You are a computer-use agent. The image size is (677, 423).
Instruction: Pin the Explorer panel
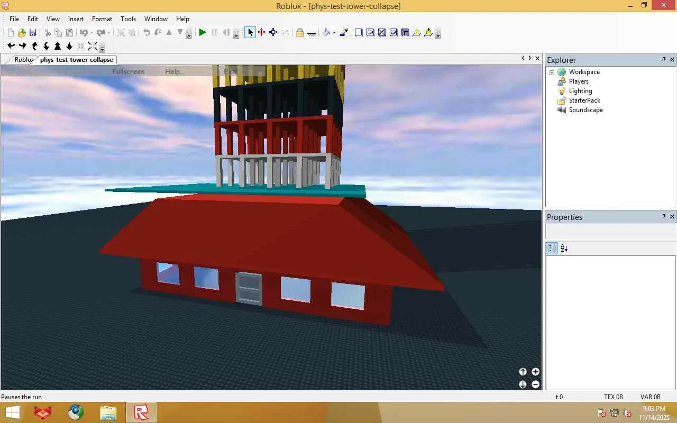pos(664,60)
